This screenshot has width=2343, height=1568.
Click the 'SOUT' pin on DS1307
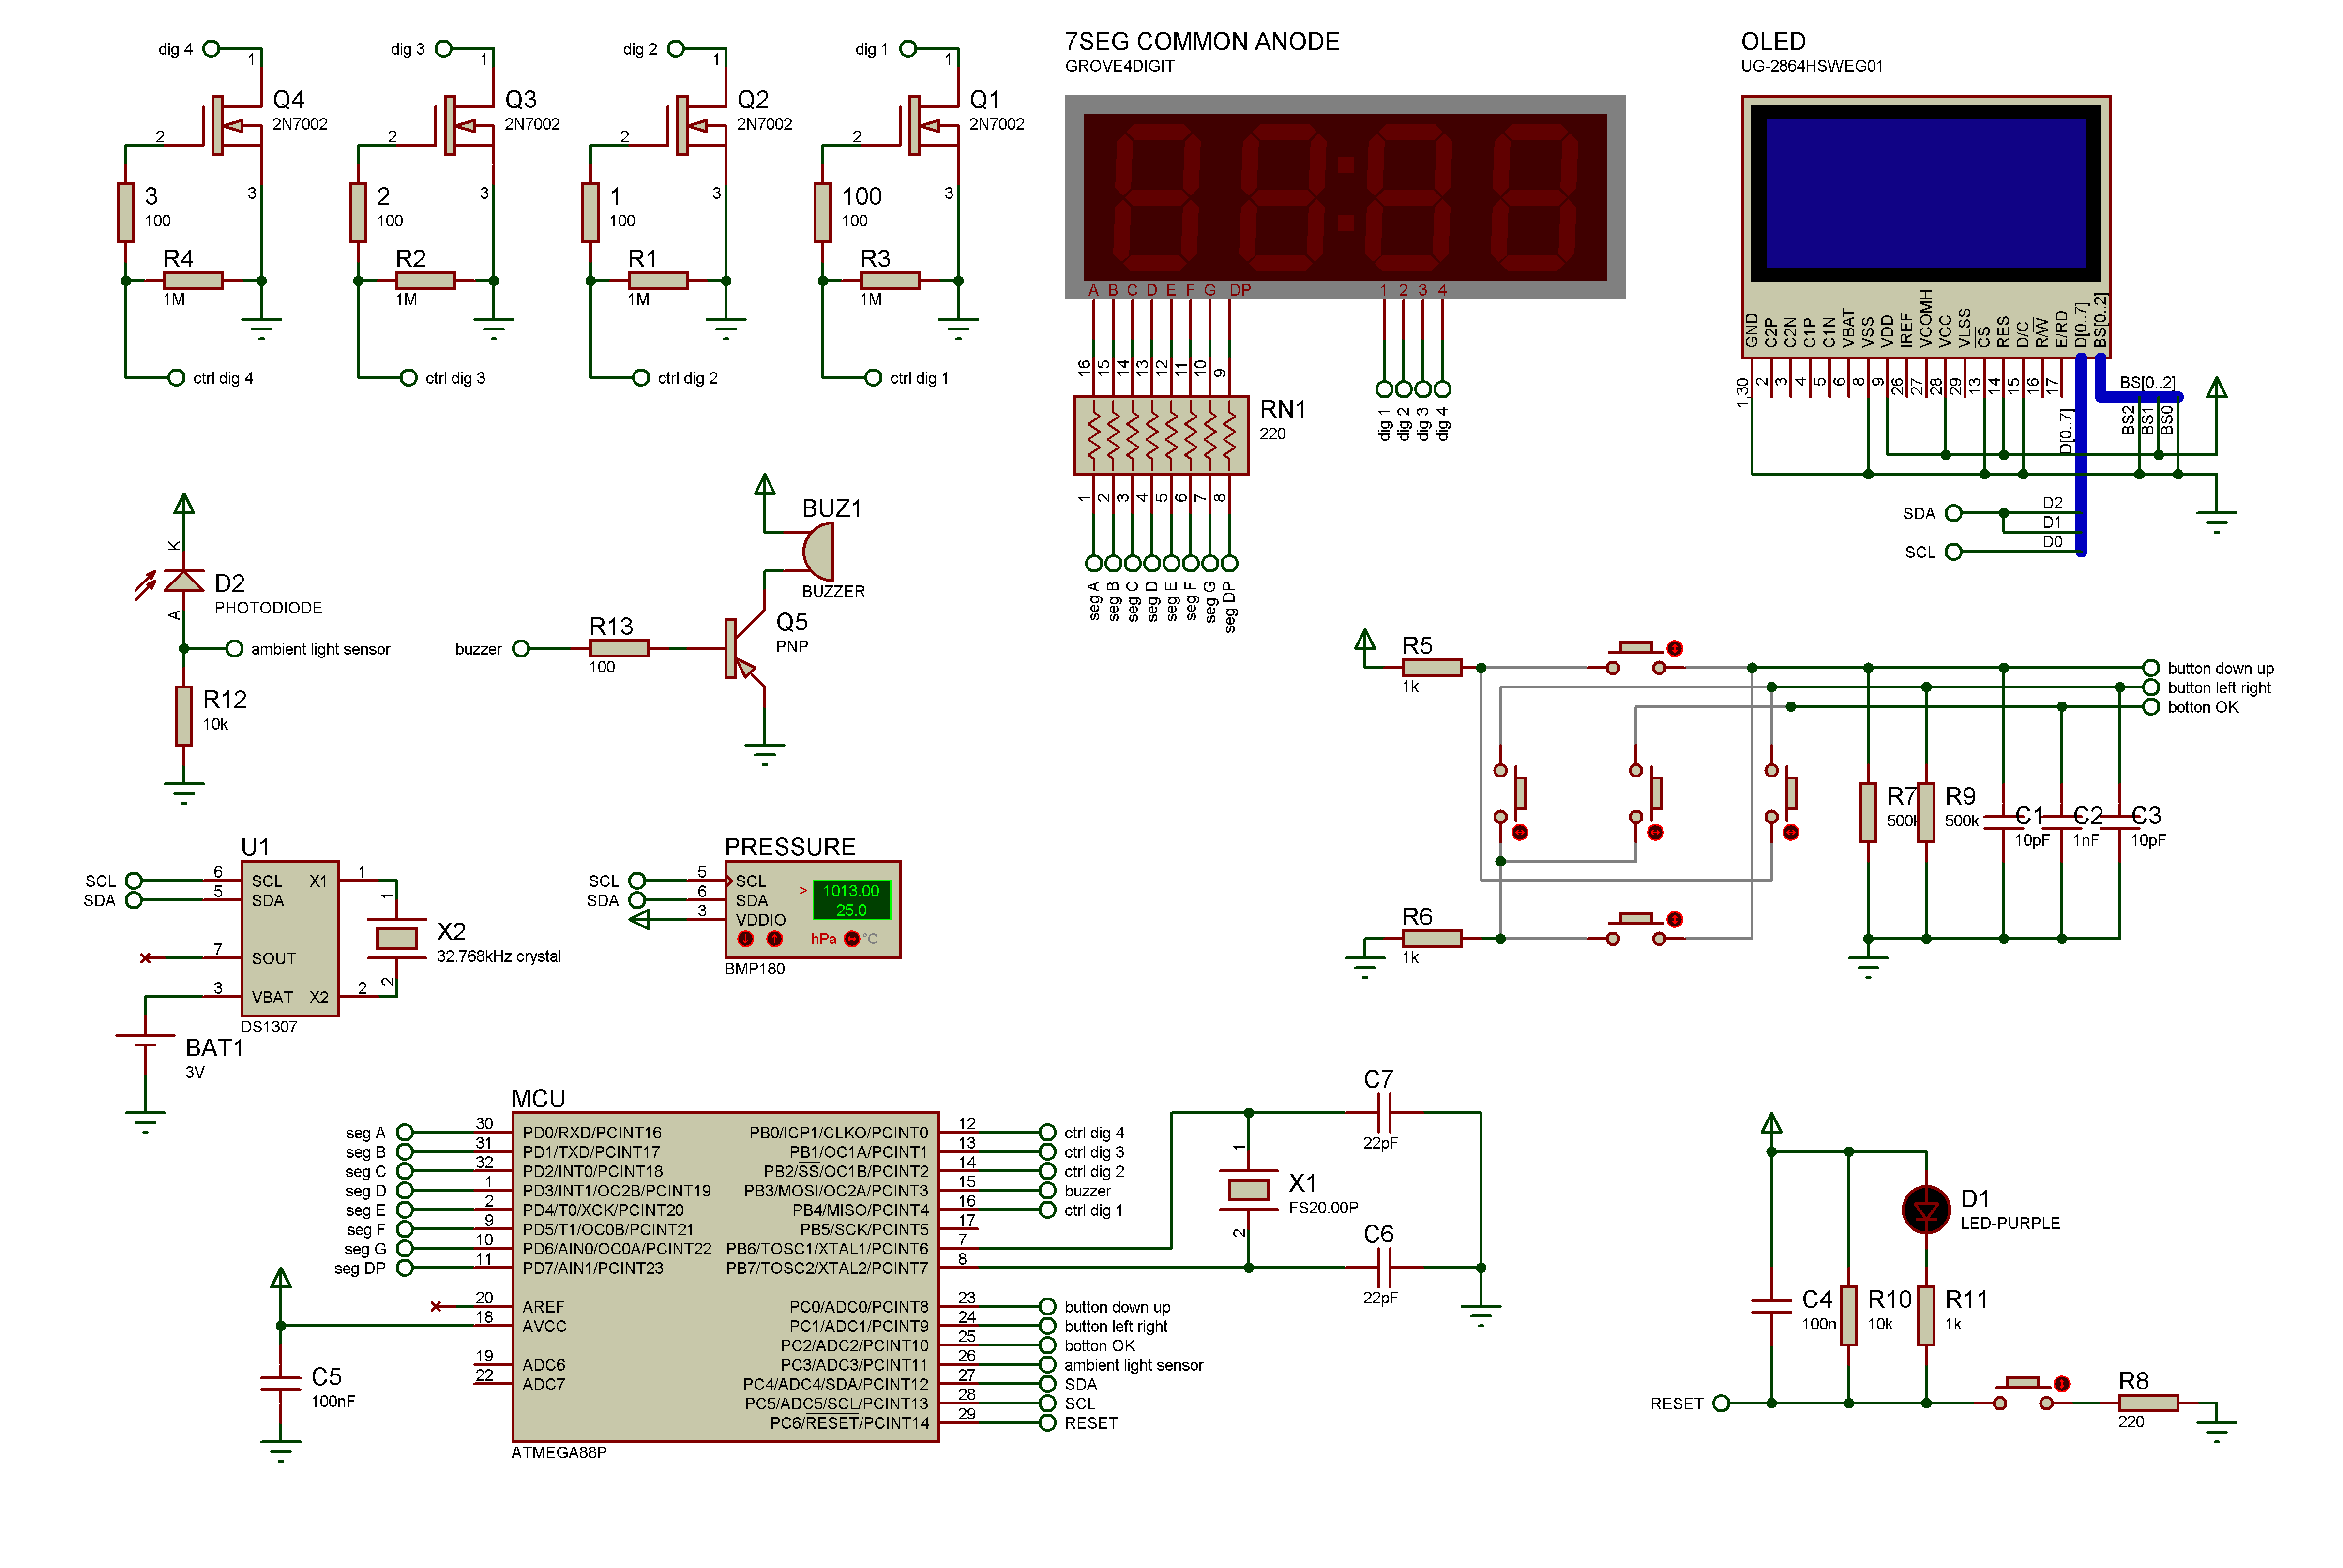(273, 958)
